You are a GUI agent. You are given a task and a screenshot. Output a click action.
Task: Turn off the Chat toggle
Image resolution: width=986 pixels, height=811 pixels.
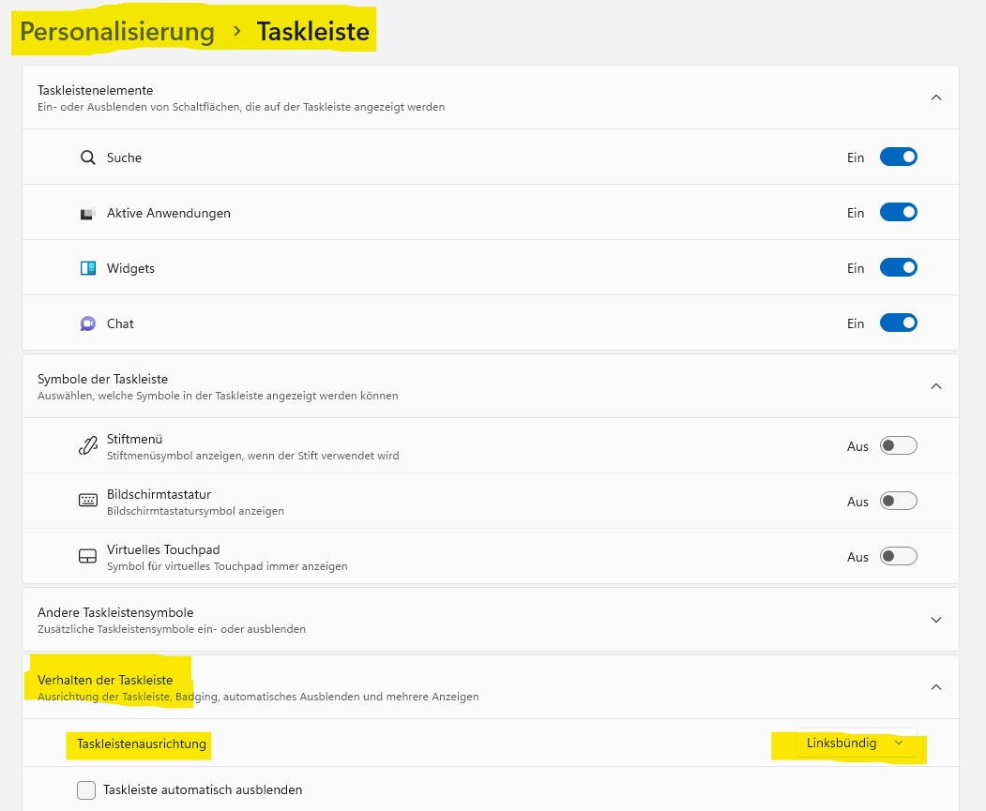[x=898, y=323]
